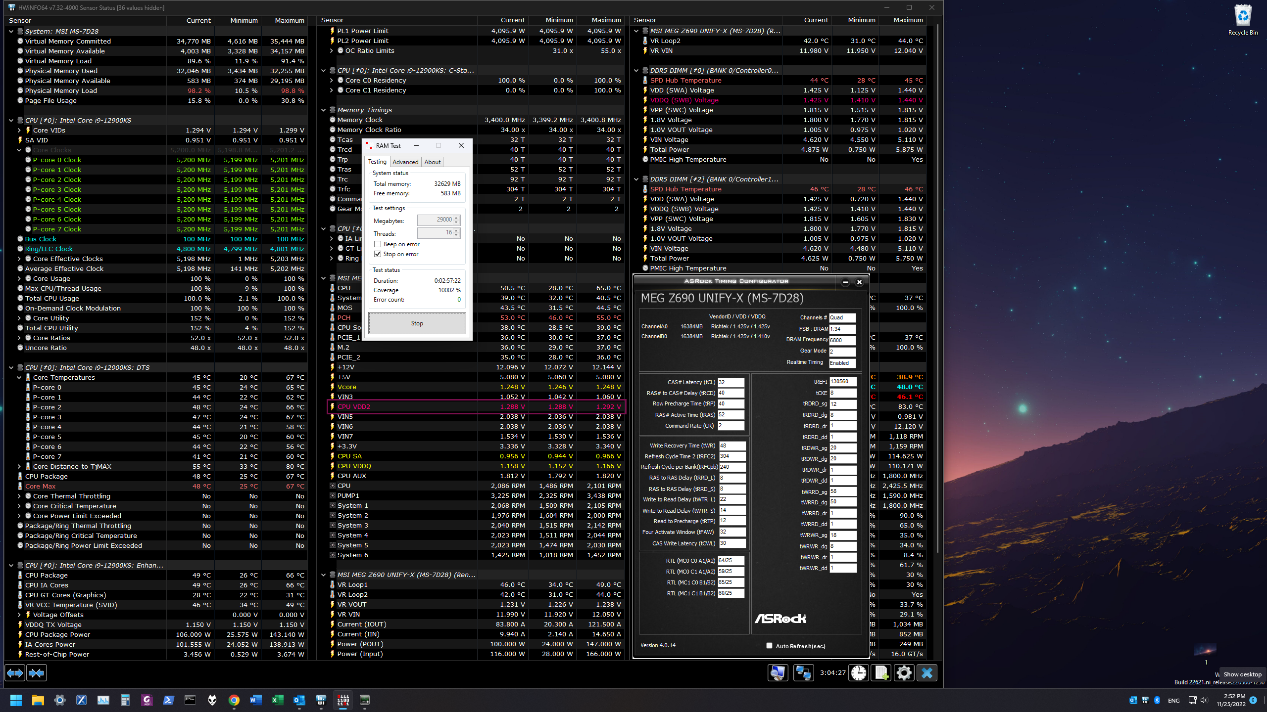The height and width of the screenshot is (712, 1267).
Task: Enable the Beep on error checkbox
Action: click(x=378, y=244)
